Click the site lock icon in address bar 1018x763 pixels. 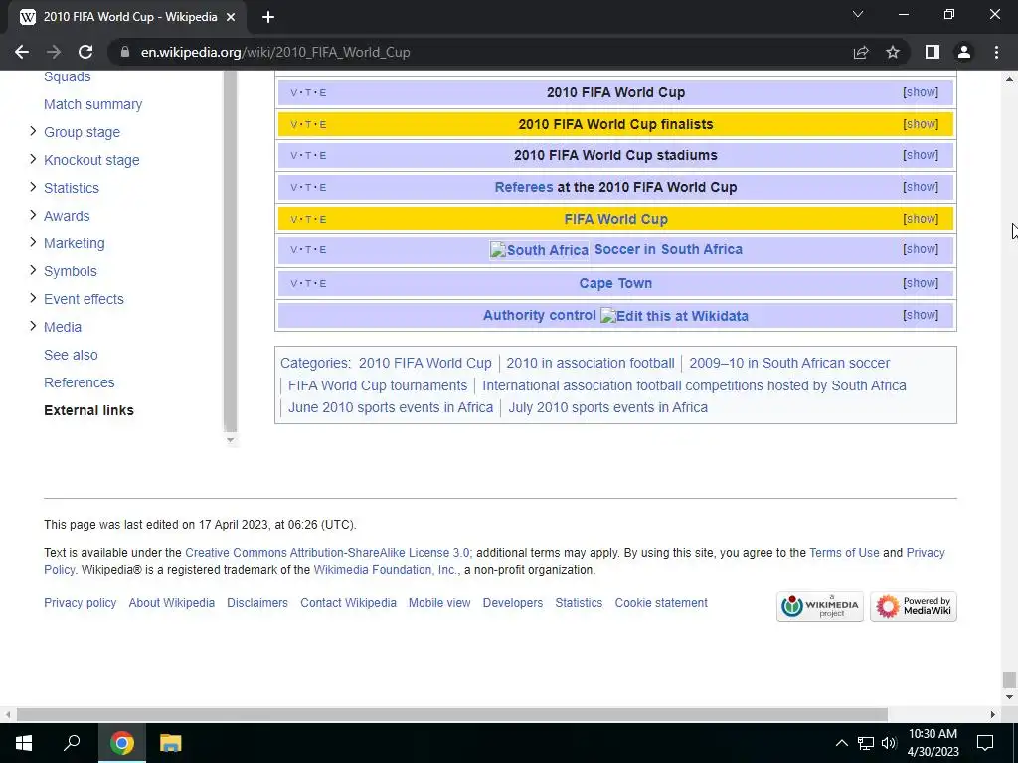click(x=125, y=52)
